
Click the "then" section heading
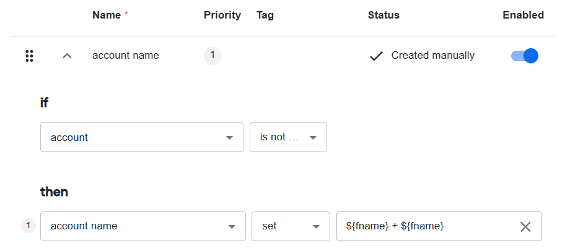coord(54,192)
